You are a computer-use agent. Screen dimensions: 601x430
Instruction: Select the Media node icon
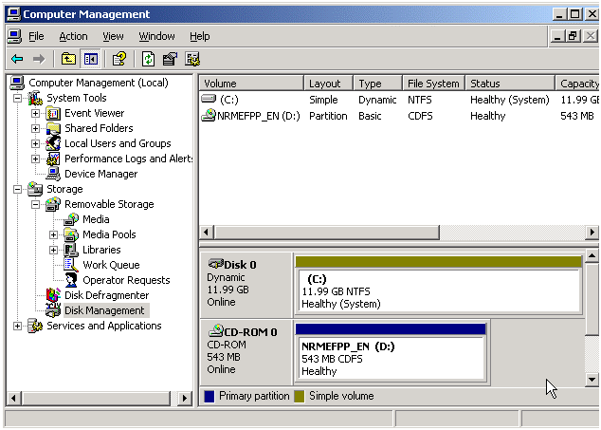[71, 219]
